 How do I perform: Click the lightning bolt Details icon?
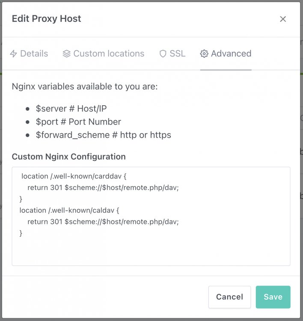(x=14, y=53)
